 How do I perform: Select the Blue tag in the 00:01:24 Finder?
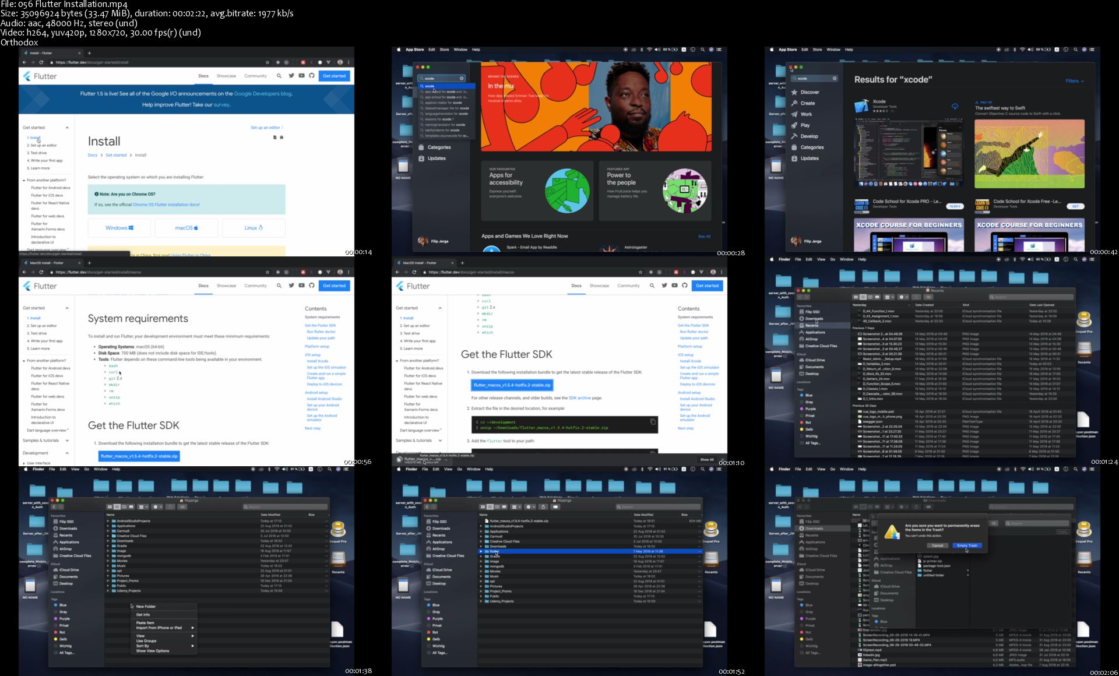806,395
